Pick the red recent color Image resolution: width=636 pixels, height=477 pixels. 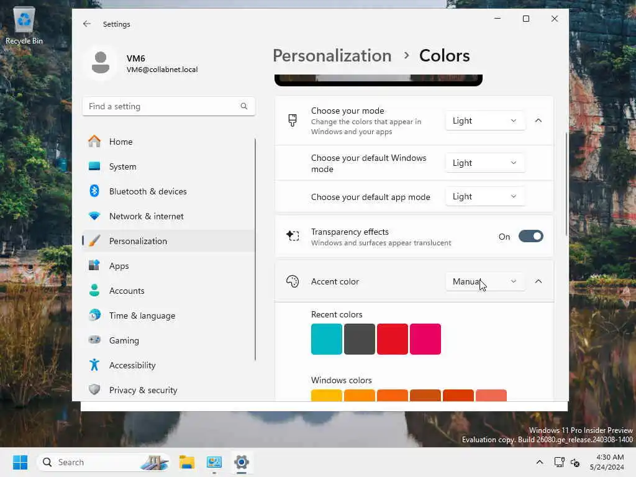click(393, 338)
